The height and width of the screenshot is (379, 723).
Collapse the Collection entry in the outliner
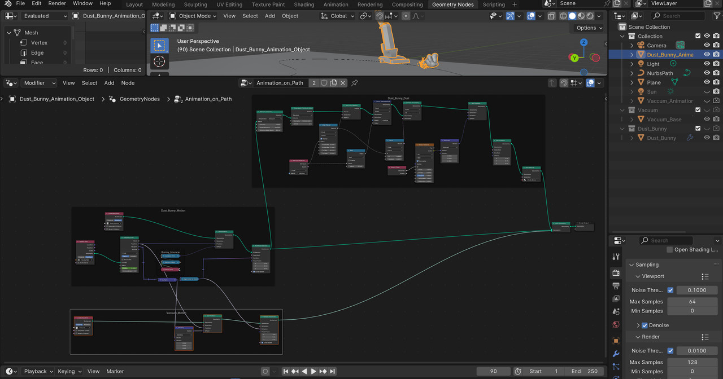pyautogui.click(x=622, y=36)
